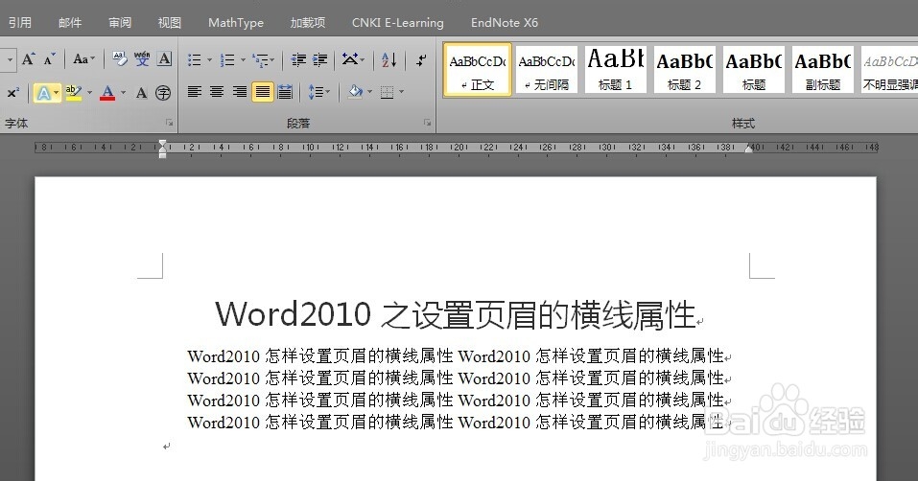Increase the paragraph indent
918x481 pixels.
(x=319, y=59)
